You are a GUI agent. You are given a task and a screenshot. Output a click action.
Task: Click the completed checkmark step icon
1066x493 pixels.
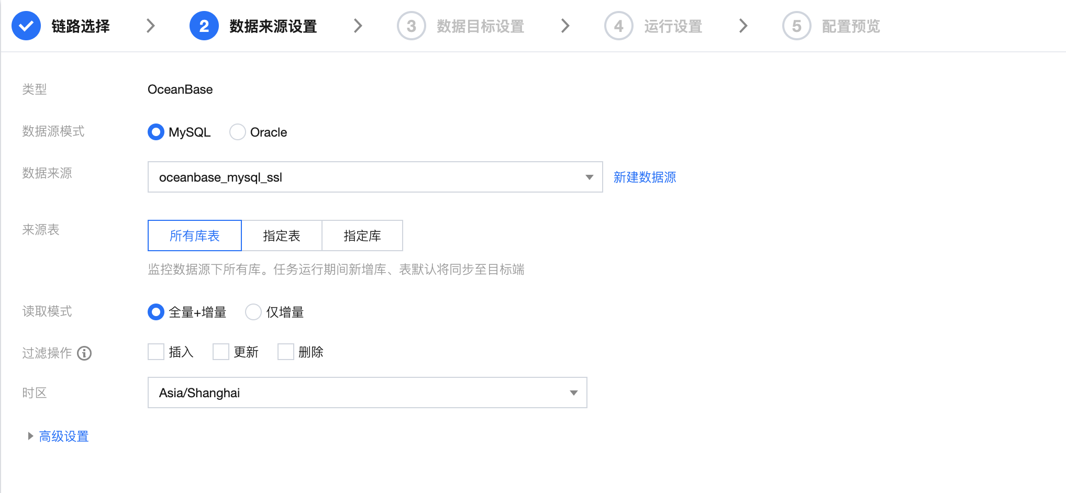click(26, 26)
